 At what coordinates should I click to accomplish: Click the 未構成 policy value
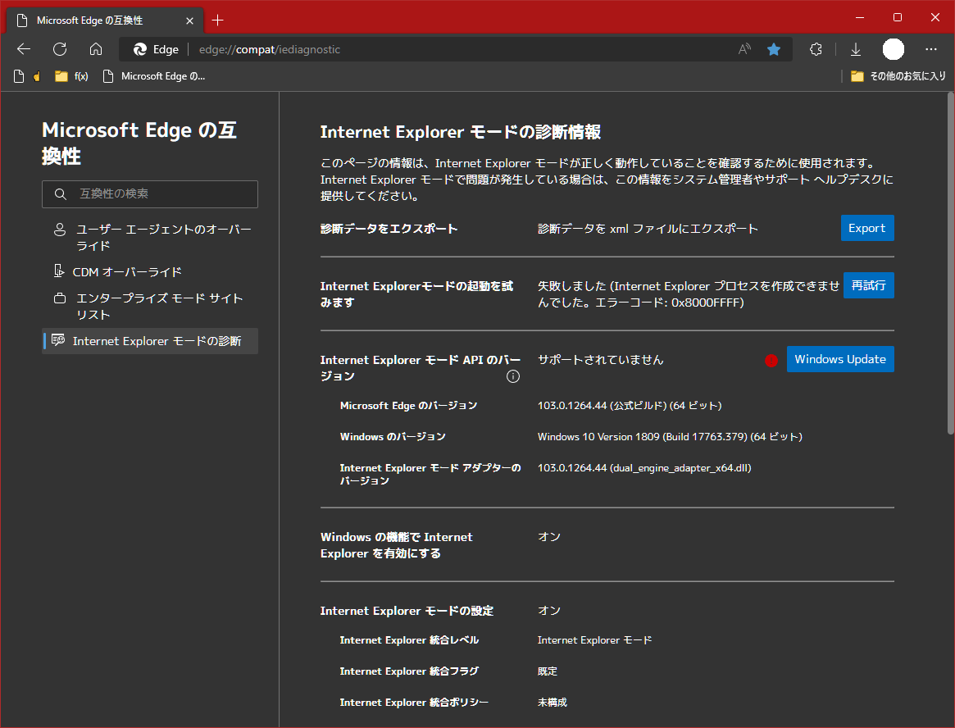click(552, 703)
